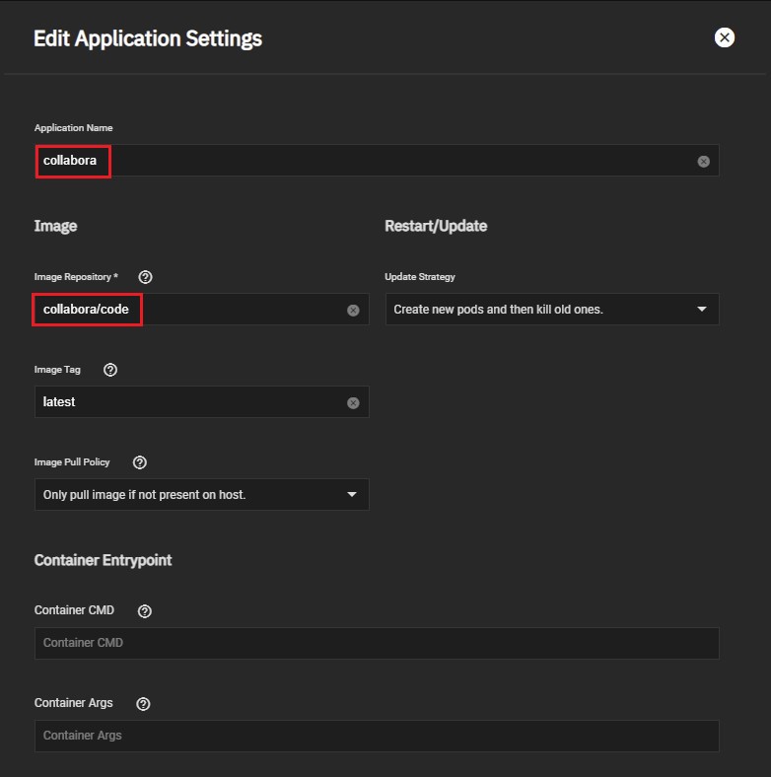Show help for Image Repository
771x777 pixels.
(x=146, y=277)
